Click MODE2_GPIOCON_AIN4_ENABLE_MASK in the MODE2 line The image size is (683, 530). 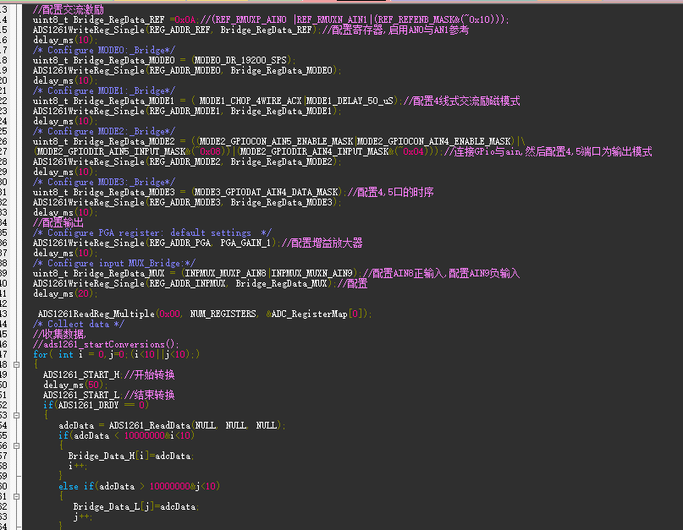pos(434,141)
